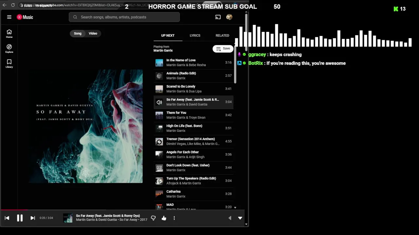419x235 pixels.
Task: Pause the current song
Action: pyautogui.click(x=20, y=218)
